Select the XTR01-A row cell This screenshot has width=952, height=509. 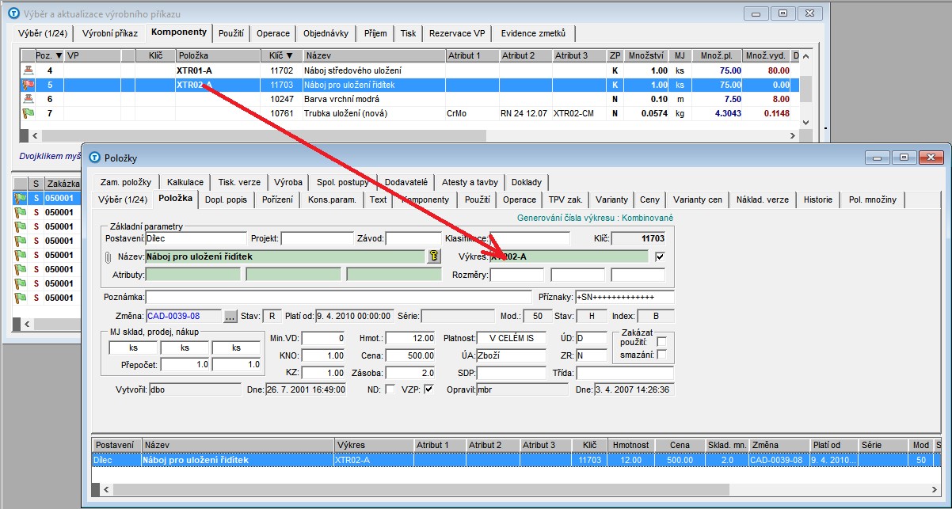pos(217,70)
